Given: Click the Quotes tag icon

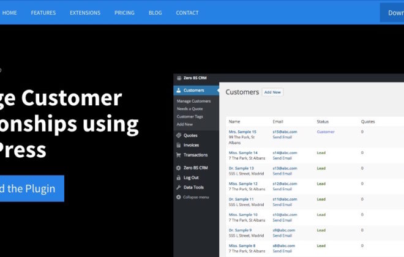Looking at the screenshot, I should 179,135.
